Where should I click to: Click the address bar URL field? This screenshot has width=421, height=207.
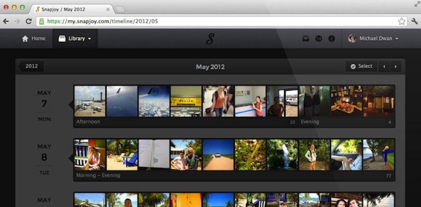221,21
